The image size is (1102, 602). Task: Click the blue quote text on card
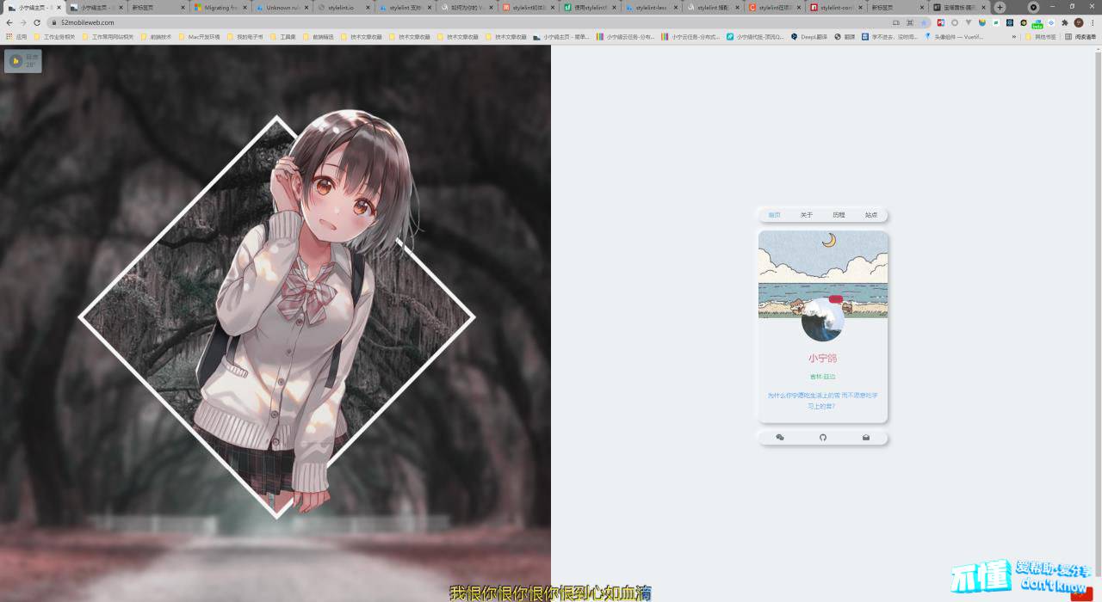click(823, 401)
